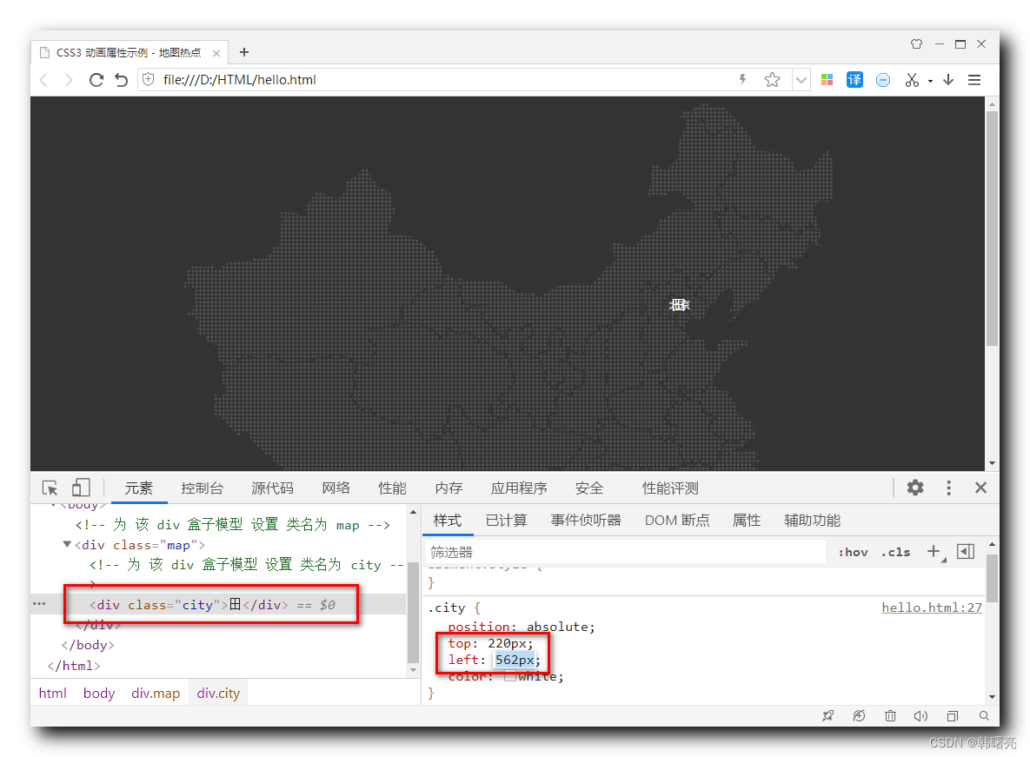Image resolution: width=1030 pixels, height=757 pixels.
Task: Select the div class="city" element row
Action: (219, 605)
